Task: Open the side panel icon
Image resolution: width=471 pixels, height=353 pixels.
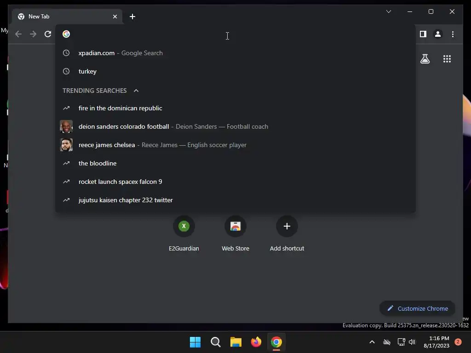Action: tap(423, 34)
